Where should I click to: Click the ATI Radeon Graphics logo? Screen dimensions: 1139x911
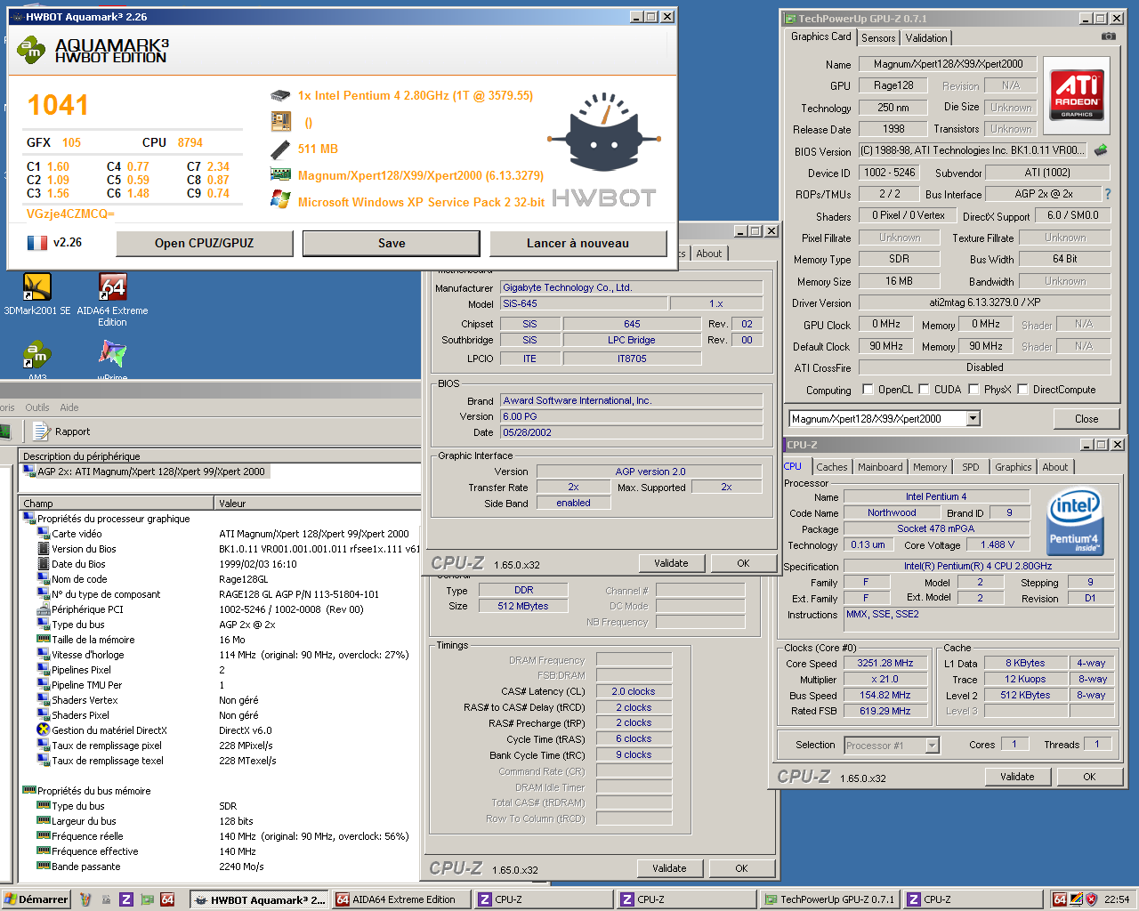tap(1076, 95)
